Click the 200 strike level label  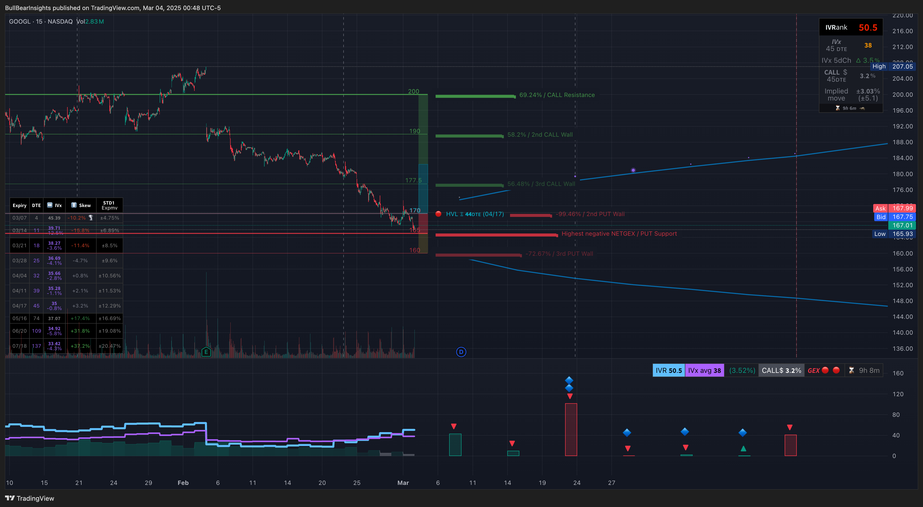(x=413, y=91)
